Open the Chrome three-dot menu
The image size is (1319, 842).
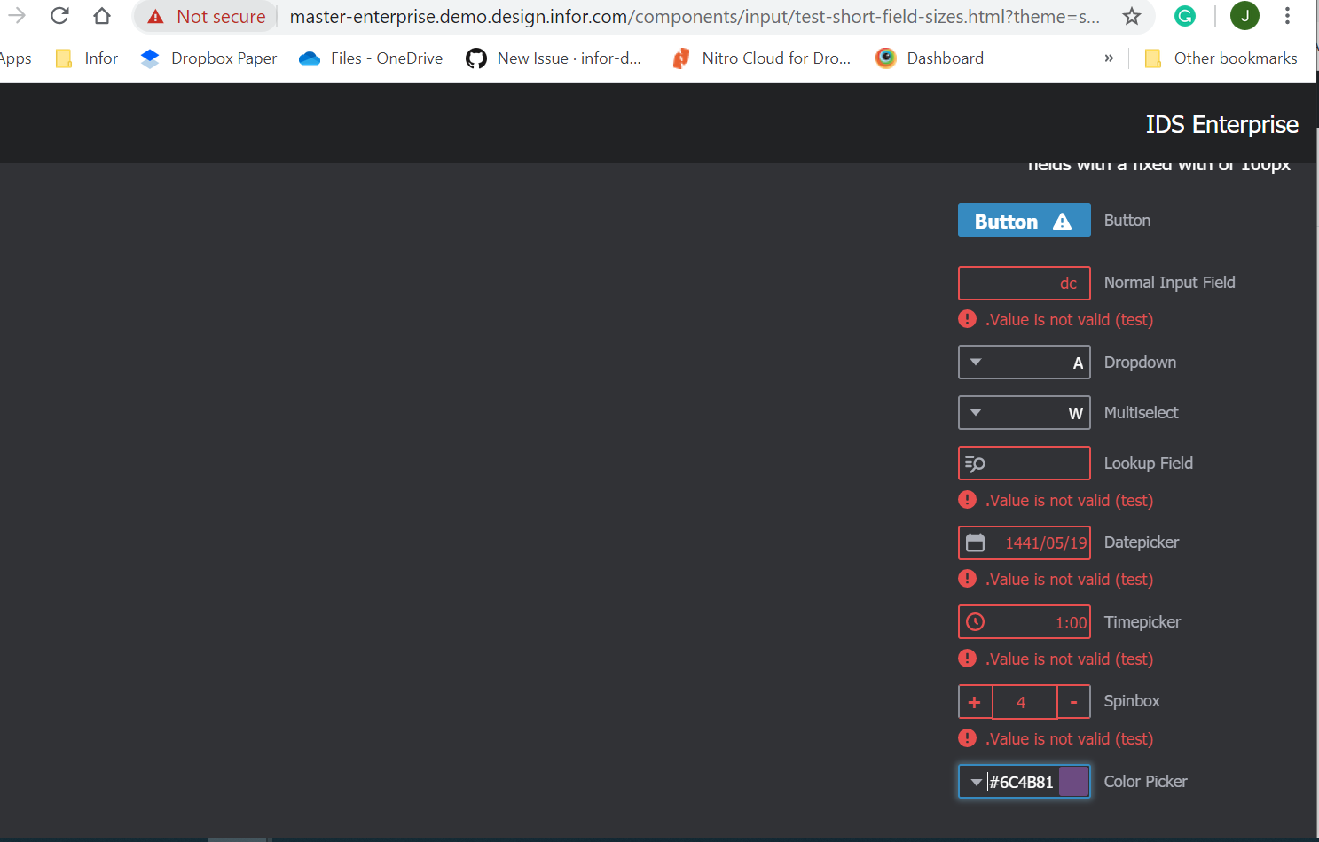[x=1287, y=16]
